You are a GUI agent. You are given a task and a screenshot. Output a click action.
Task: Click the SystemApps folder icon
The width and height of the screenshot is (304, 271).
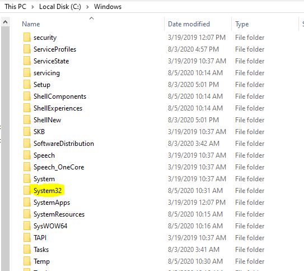pos(27,203)
